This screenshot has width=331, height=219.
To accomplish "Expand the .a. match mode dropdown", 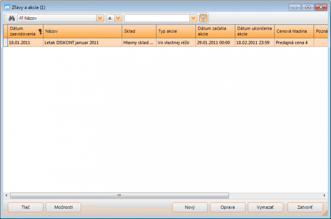I will point(118,18).
